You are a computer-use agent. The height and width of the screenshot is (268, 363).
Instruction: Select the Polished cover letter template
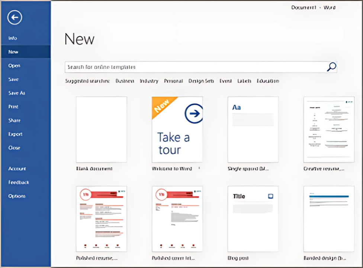(177, 219)
